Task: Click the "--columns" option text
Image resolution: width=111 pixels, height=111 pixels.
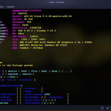Action: [29, 89]
